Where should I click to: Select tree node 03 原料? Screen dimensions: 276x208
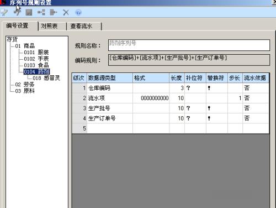pyautogui.click(x=25, y=91)
